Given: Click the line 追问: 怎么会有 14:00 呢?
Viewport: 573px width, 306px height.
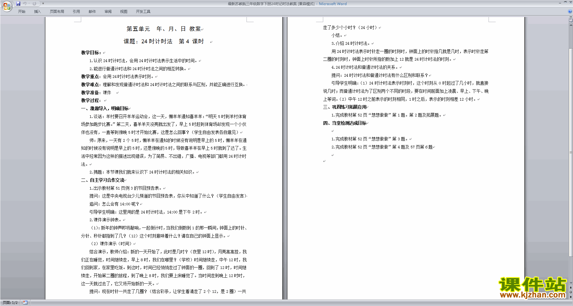Looking at the screenshot, I should pyautogui.click(x=114, y=204).
